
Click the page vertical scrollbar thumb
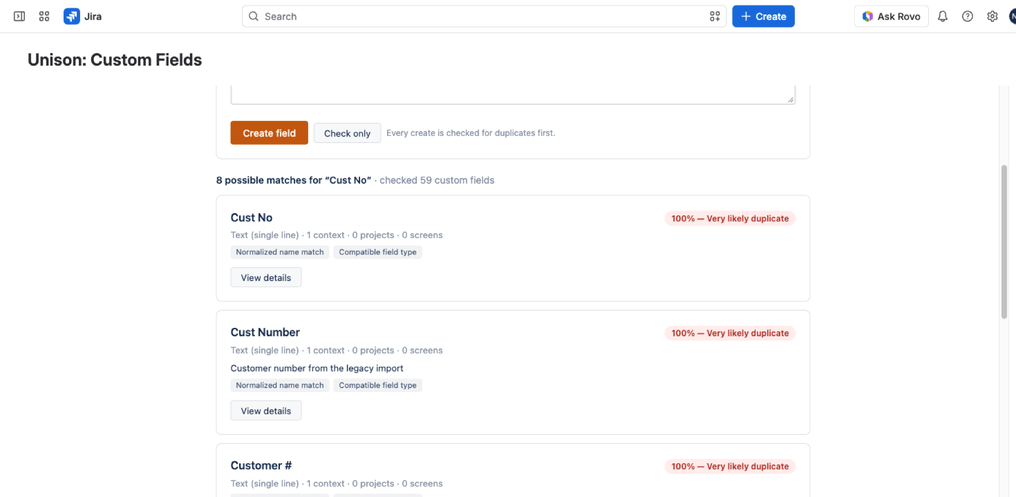tap(1004, 242)
